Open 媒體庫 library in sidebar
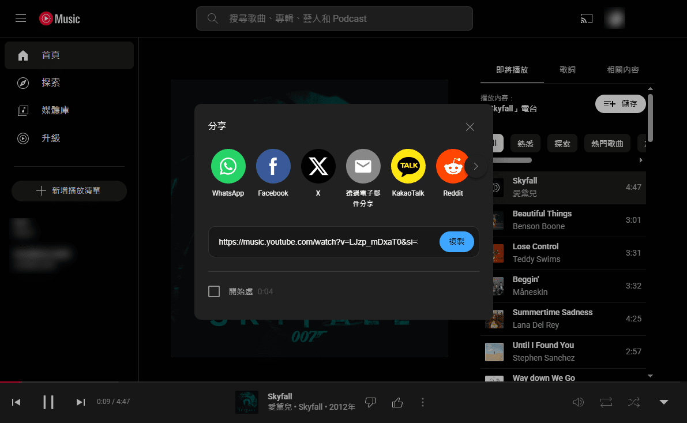Viewport: 687px width, 423px height. coord(69,110)
